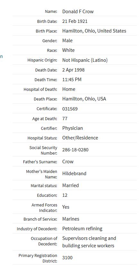Image resolution: width=139 pixels, height=266 pixels.
Task: Select certificate number 031569
Action: click(70, 109)
